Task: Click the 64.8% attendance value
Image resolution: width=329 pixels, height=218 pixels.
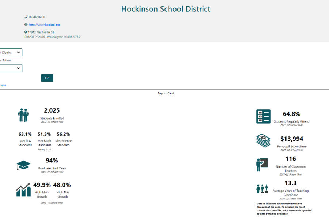Action: click(x=291, y=114)
